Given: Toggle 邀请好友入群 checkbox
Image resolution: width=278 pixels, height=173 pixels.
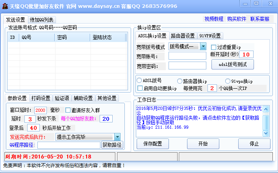Looking at the screenshot, I should 68,110.
